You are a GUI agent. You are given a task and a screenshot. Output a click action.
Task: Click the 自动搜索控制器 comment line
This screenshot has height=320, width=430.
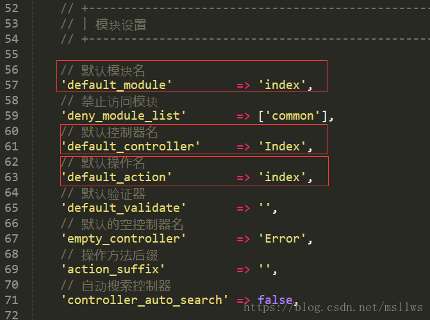coord(126,285)
